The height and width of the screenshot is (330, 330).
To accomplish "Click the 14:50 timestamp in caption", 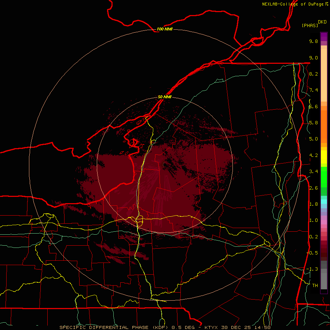I will [262, 327].
